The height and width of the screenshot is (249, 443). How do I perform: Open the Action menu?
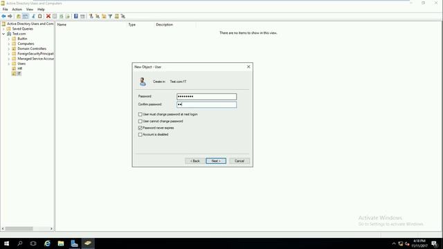pos(17,9)
